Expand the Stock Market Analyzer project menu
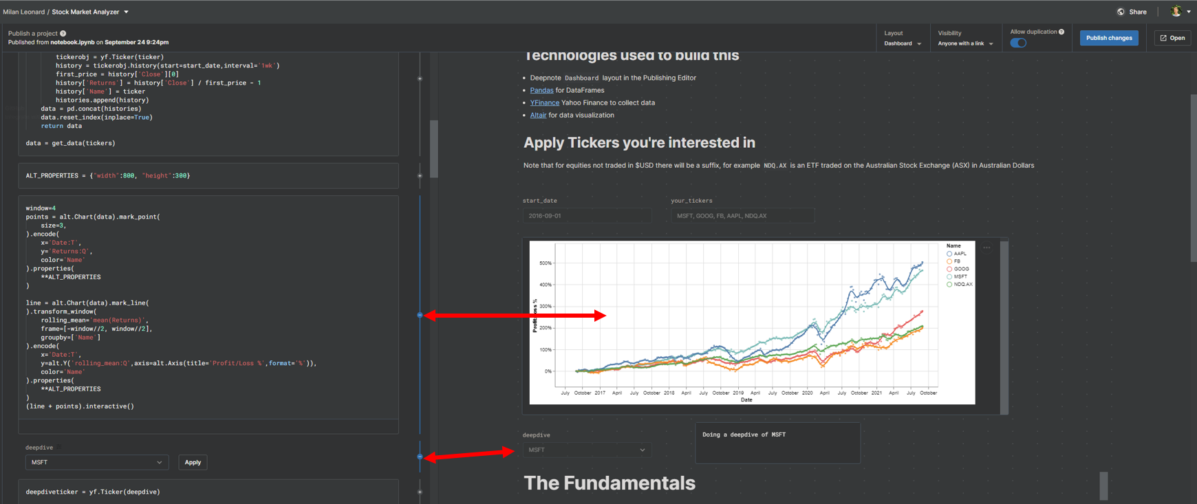Screen dimensions: 1197x504 127,12
